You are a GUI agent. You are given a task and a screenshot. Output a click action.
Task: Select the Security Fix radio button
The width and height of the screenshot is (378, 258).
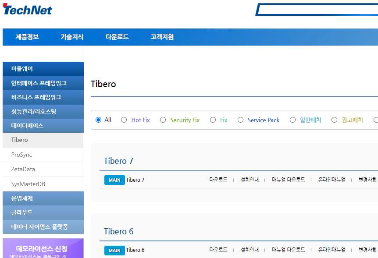[163, 120]
